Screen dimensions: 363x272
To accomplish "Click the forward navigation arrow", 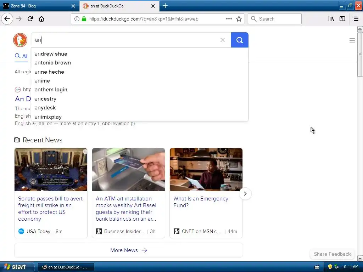I will click(x=19, y=19).
